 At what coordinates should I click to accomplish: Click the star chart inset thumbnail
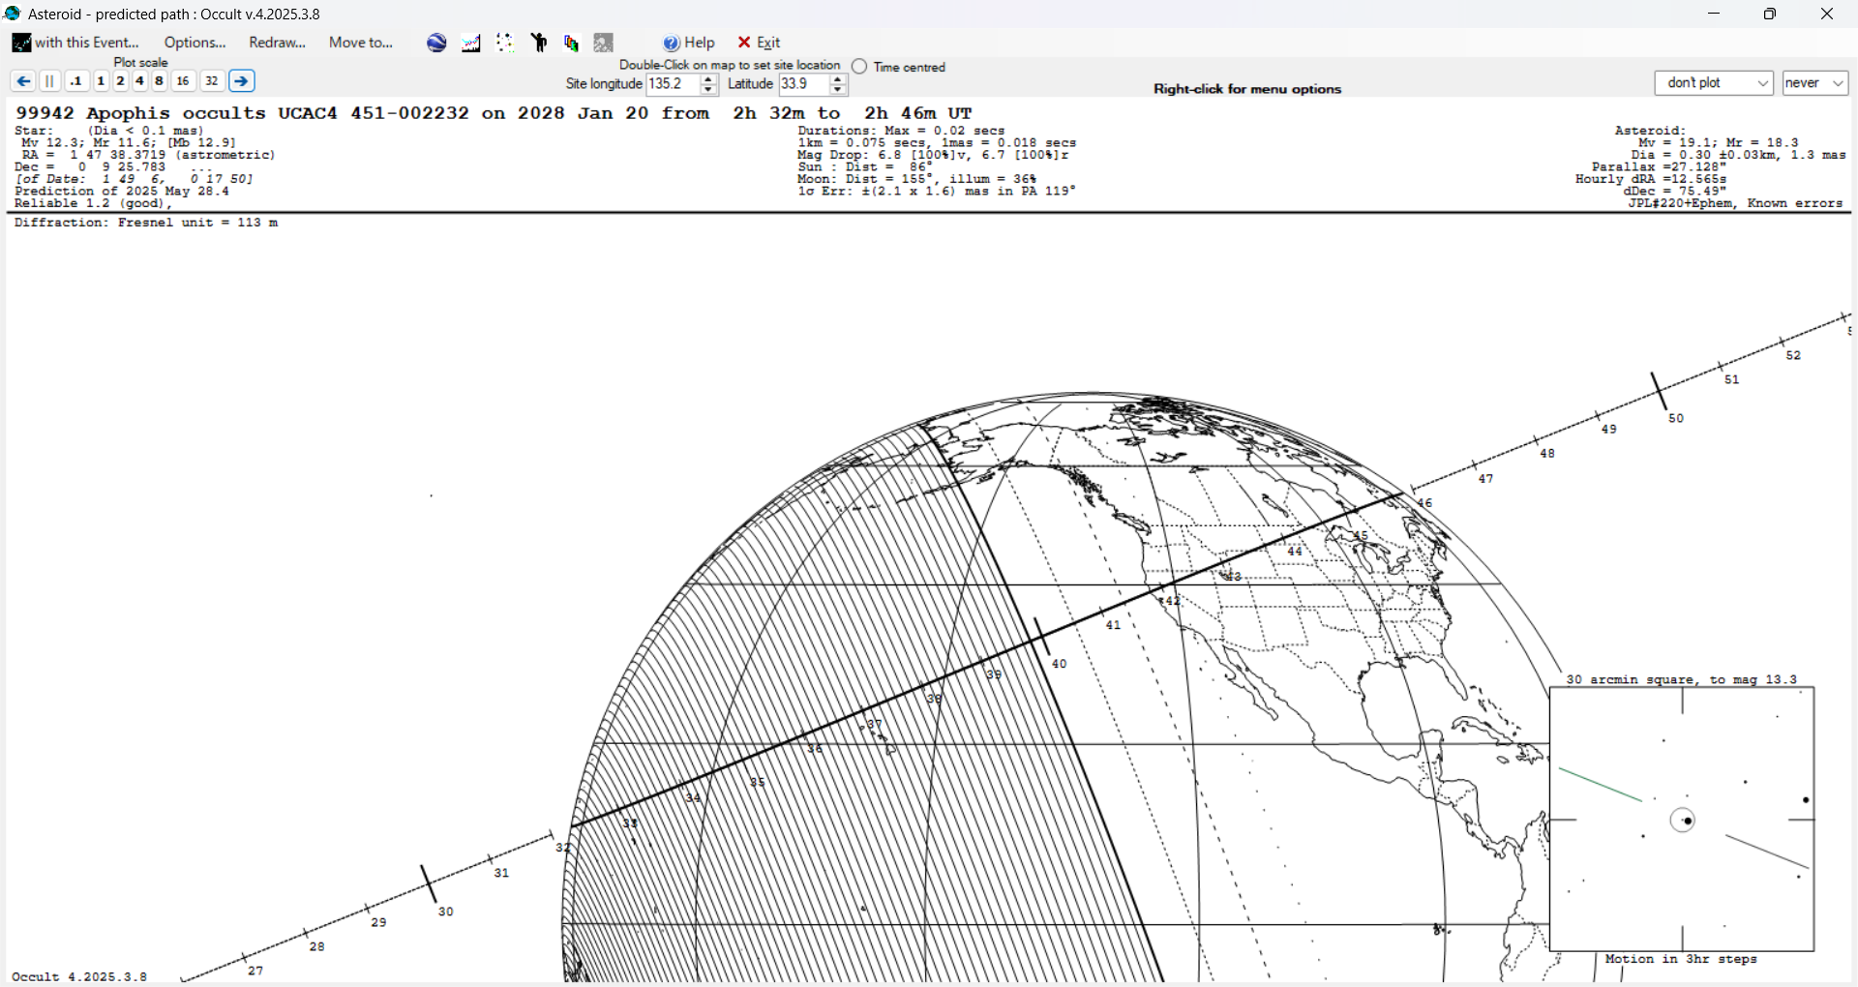[x=1682, y=820]
